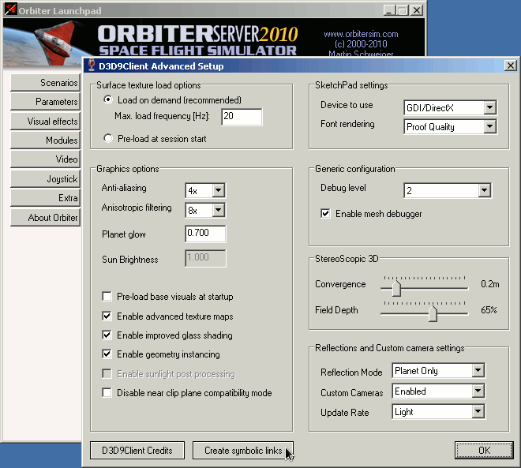521x468 pixels.
Task: Select Pre-load at session start option
Action: 107,138
